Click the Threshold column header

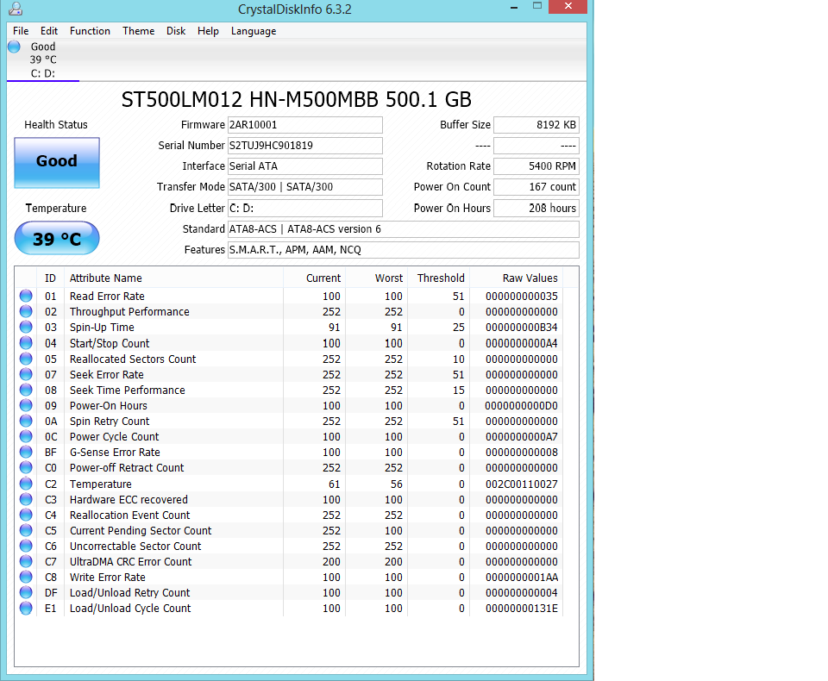438,278
